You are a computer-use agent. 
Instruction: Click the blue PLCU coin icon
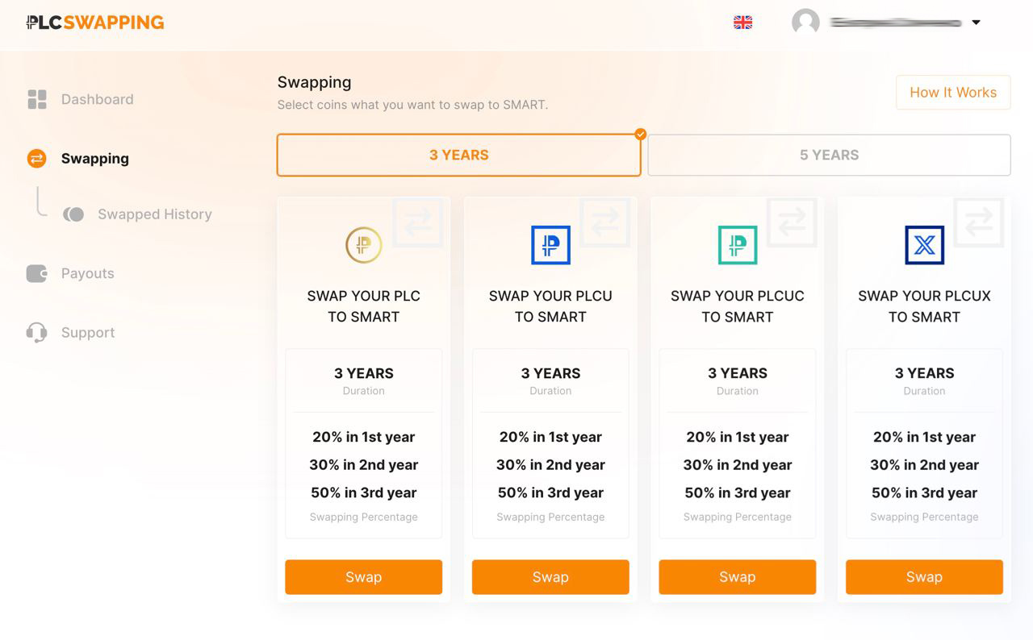[x=550, y=245]
